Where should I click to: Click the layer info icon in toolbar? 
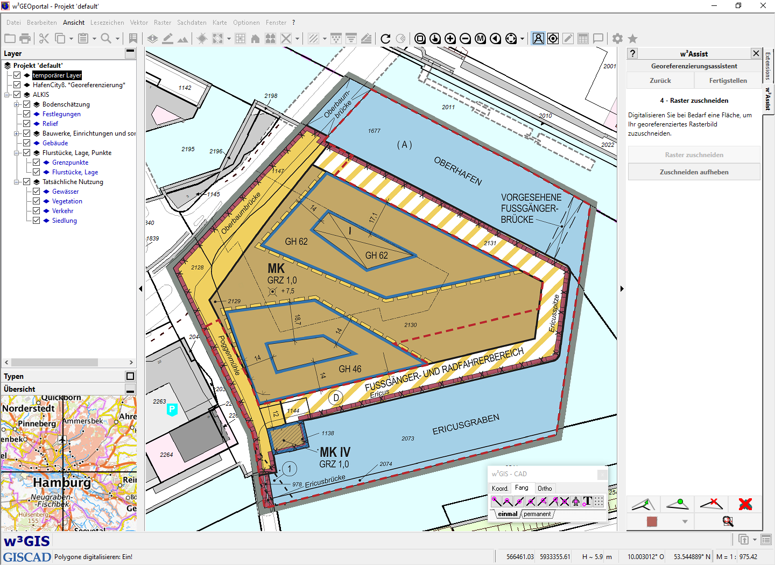[x=153, y=38]
